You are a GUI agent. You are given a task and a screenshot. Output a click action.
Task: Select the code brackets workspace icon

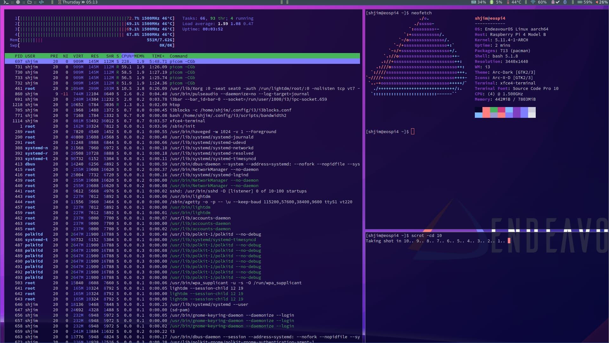click(x=41, y=2)
